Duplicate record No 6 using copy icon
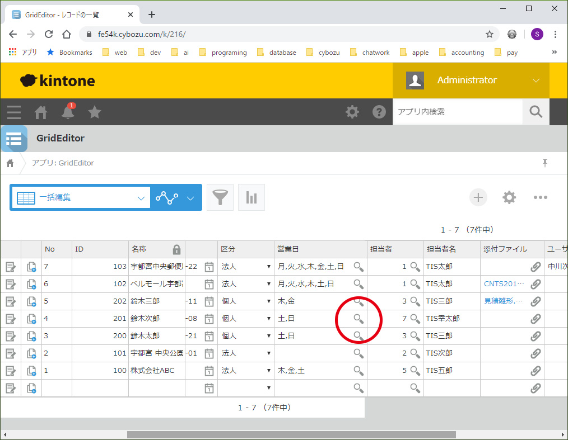 coord(31,284)
